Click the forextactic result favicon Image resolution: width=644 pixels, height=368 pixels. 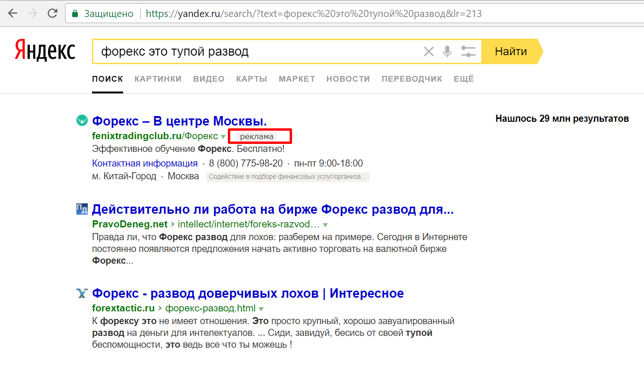pyautogui.click(x=82, y=293)
